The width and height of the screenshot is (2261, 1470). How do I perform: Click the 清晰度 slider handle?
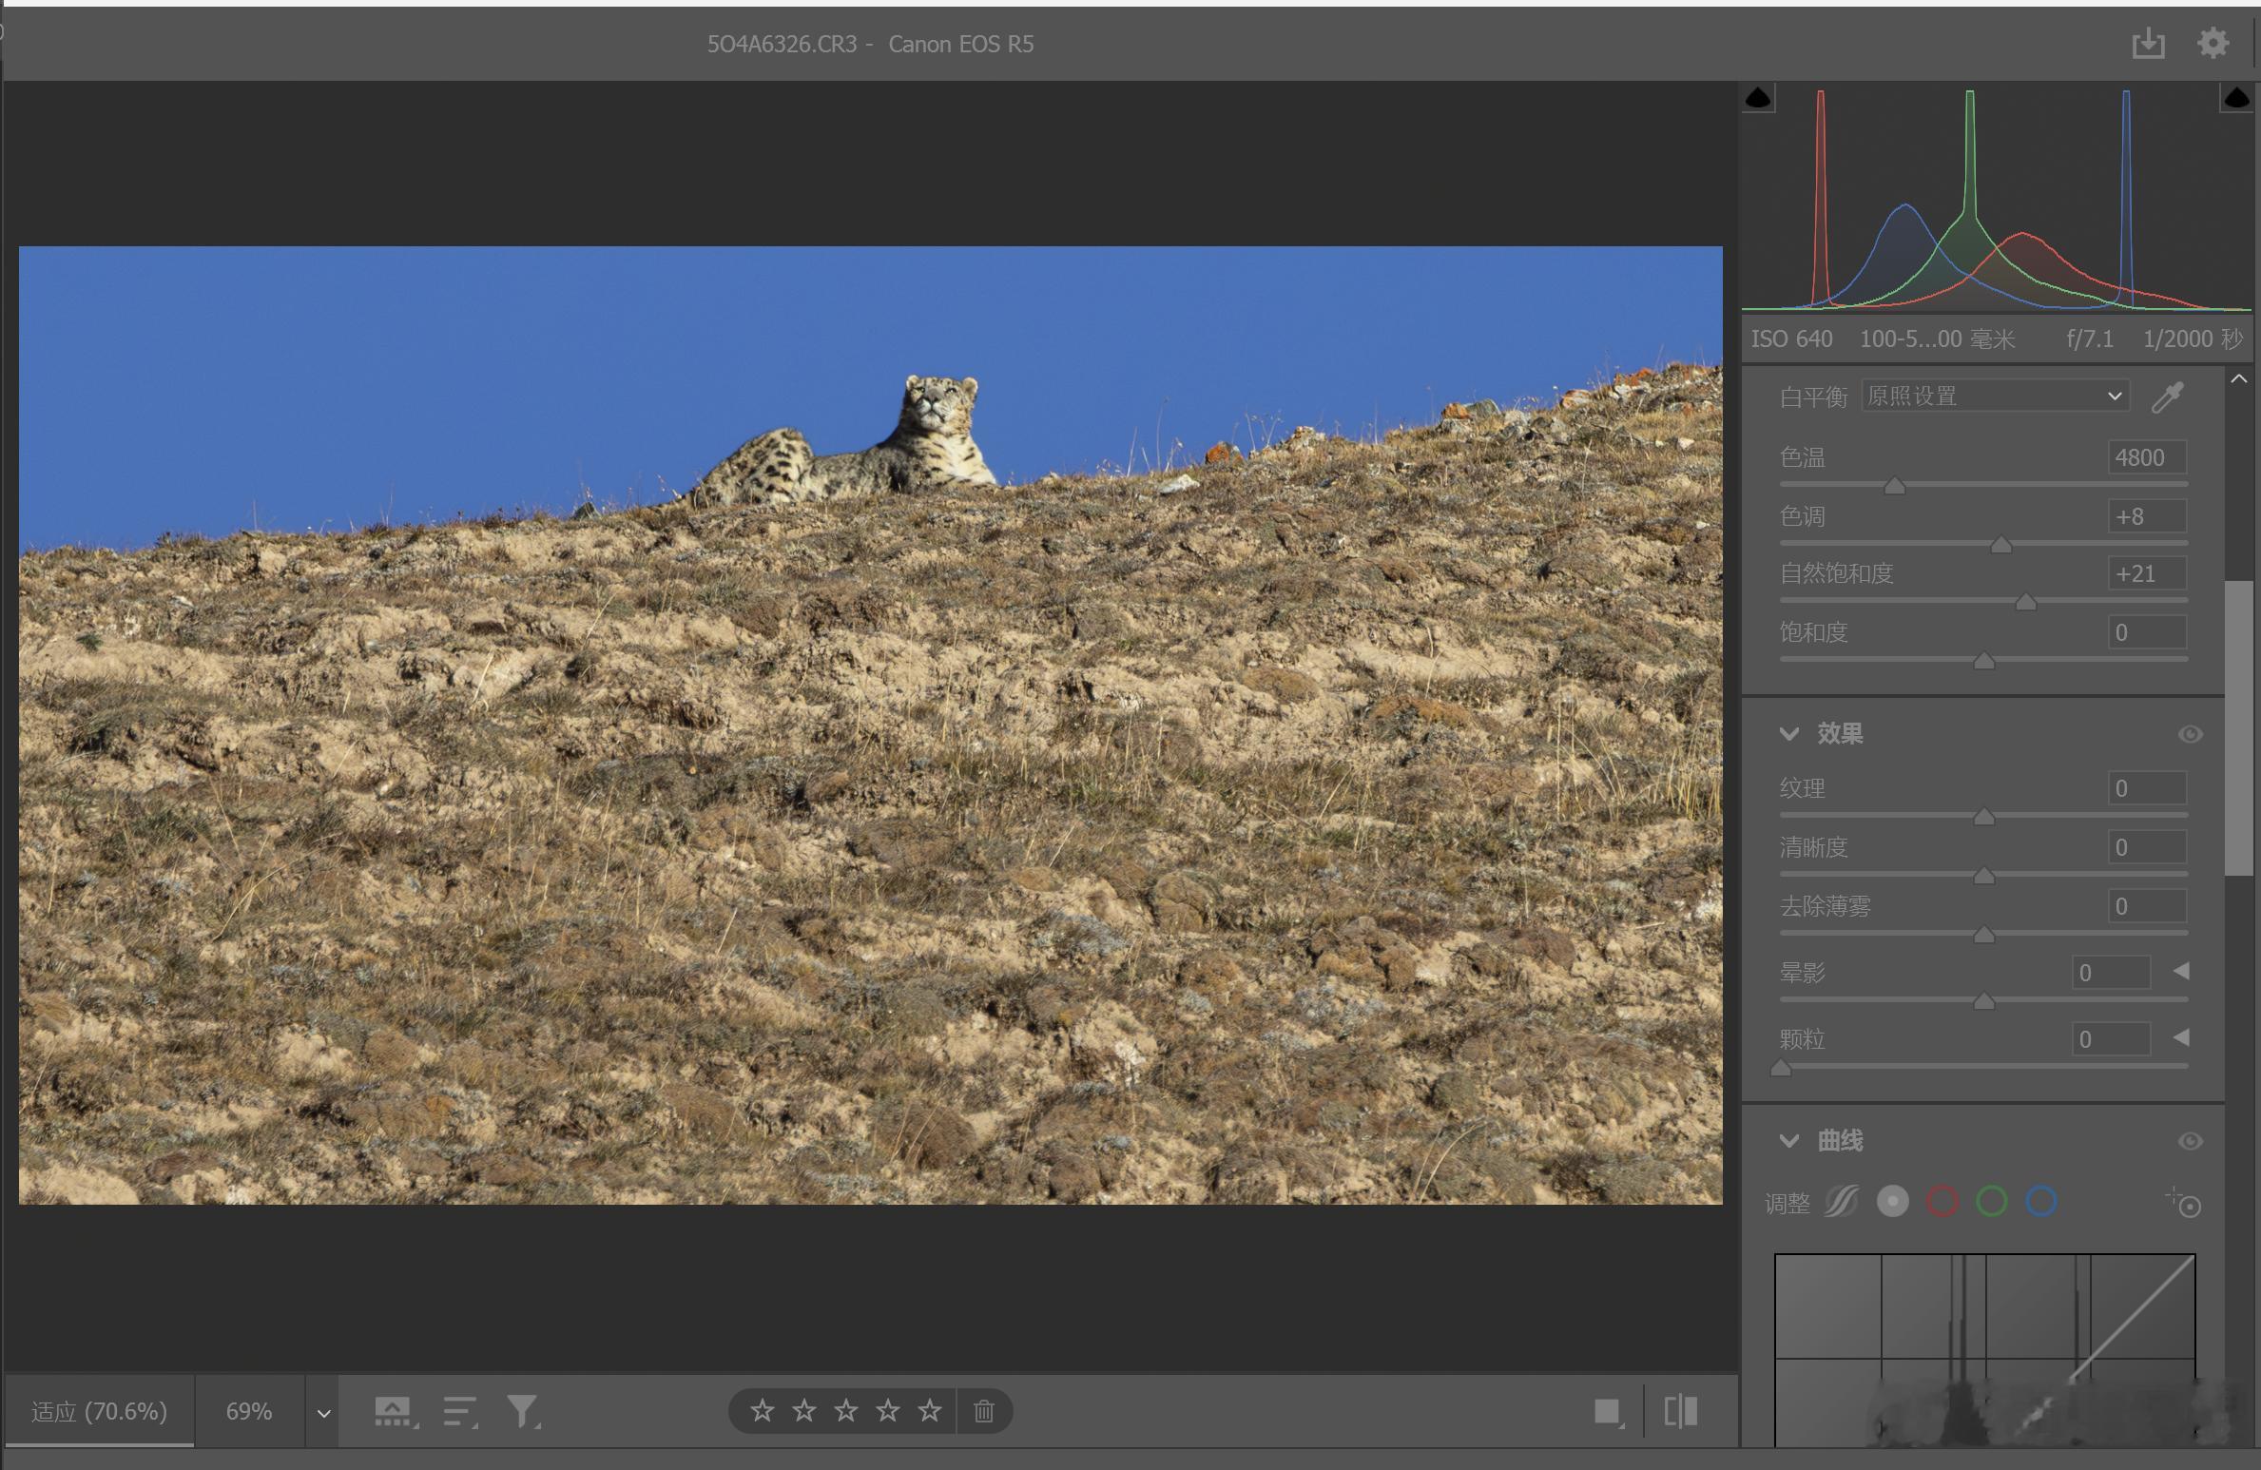(1983, 876)
